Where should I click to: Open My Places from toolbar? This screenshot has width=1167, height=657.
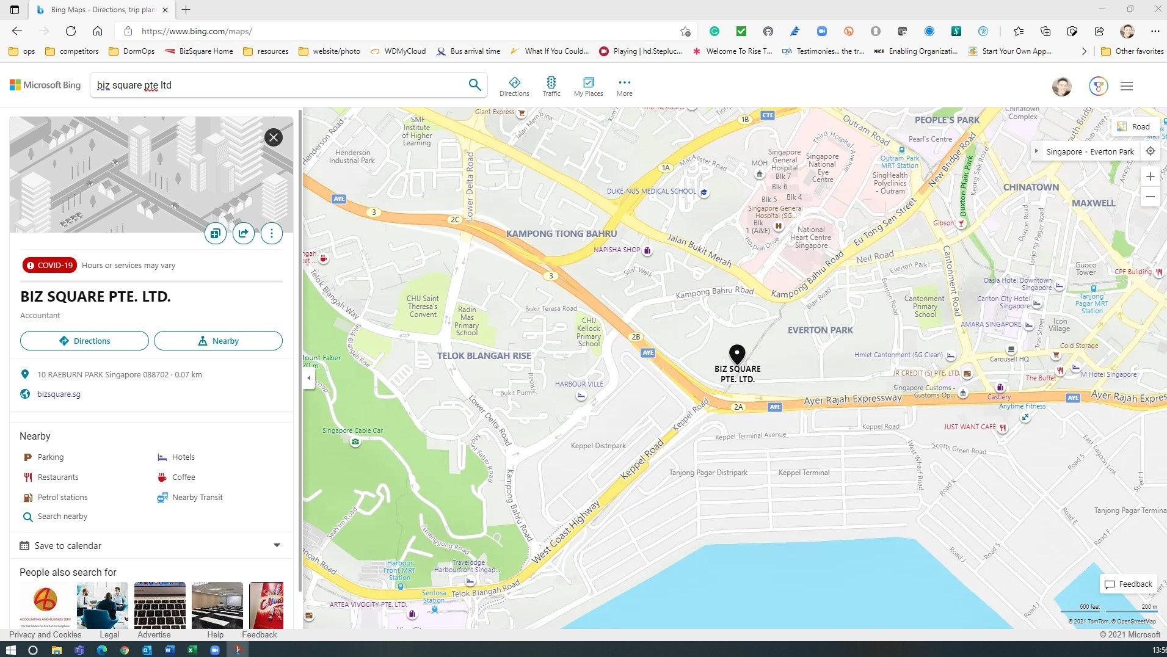pos(588,87)
